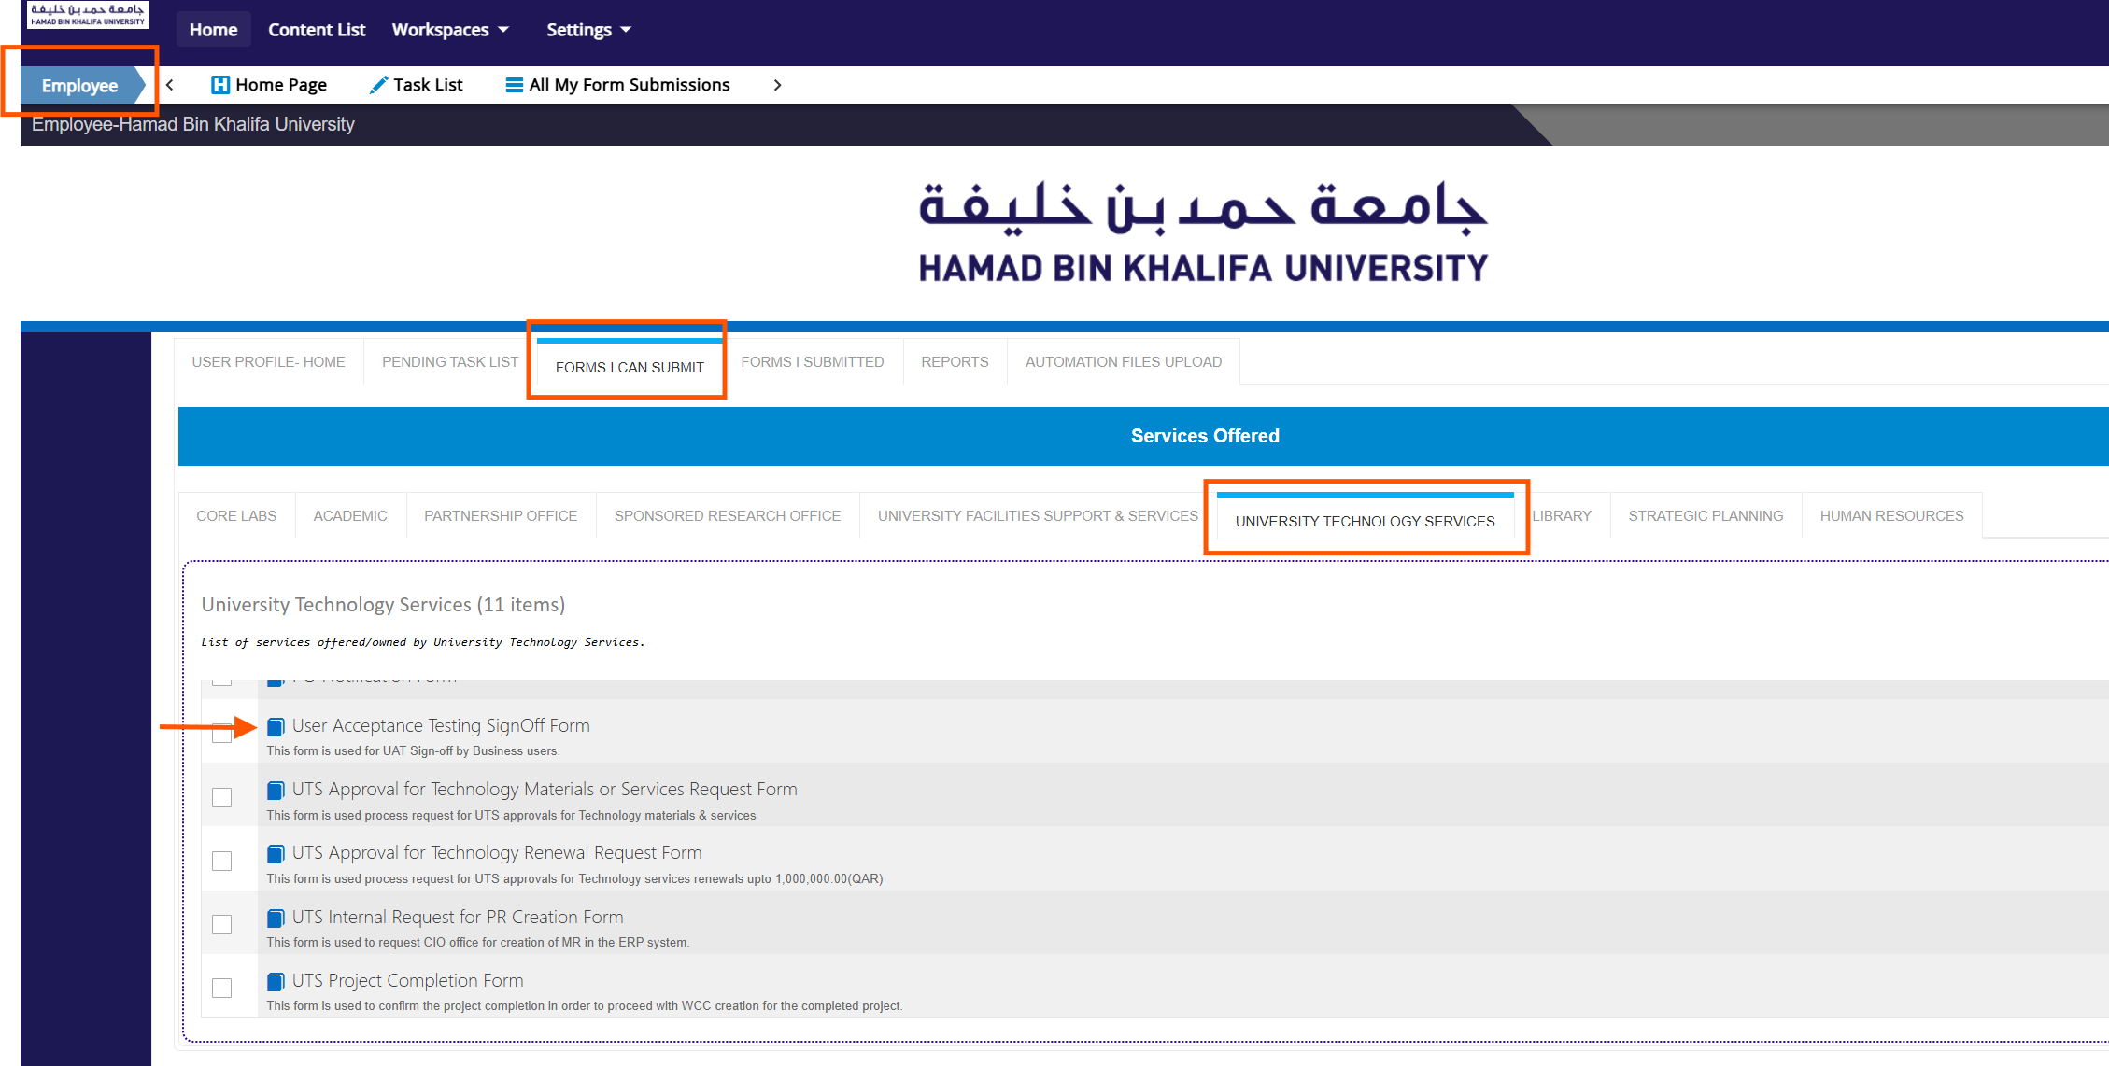The width and height of the screenshot is (2109, 1066).
Task: Check the UTS Project Completion Form checkbox
Action: pyautogui.click(x=221, y=988)
